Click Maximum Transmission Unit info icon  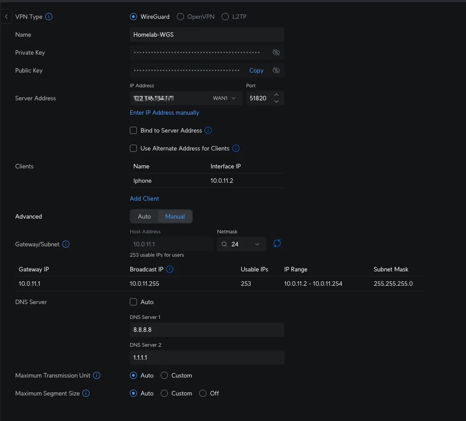(x=97, y=375)
